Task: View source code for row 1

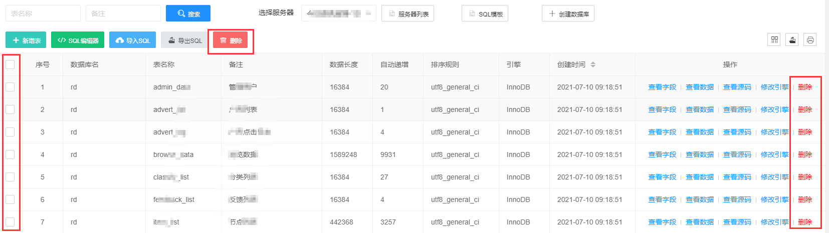Action: [x=737, y=87]
